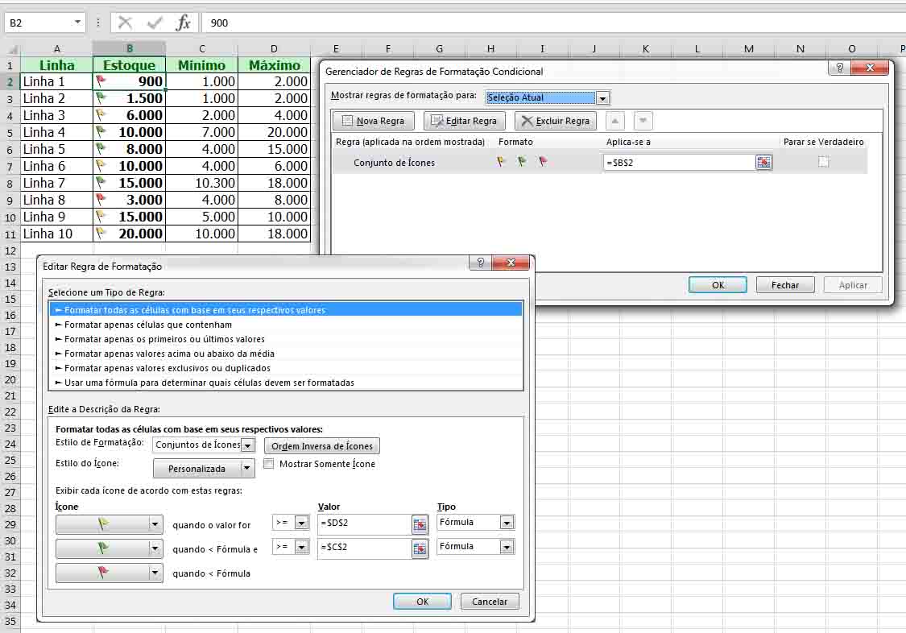Select 'Formatar apenas células que contenham'
906x633 pixels.
point(286,325)
